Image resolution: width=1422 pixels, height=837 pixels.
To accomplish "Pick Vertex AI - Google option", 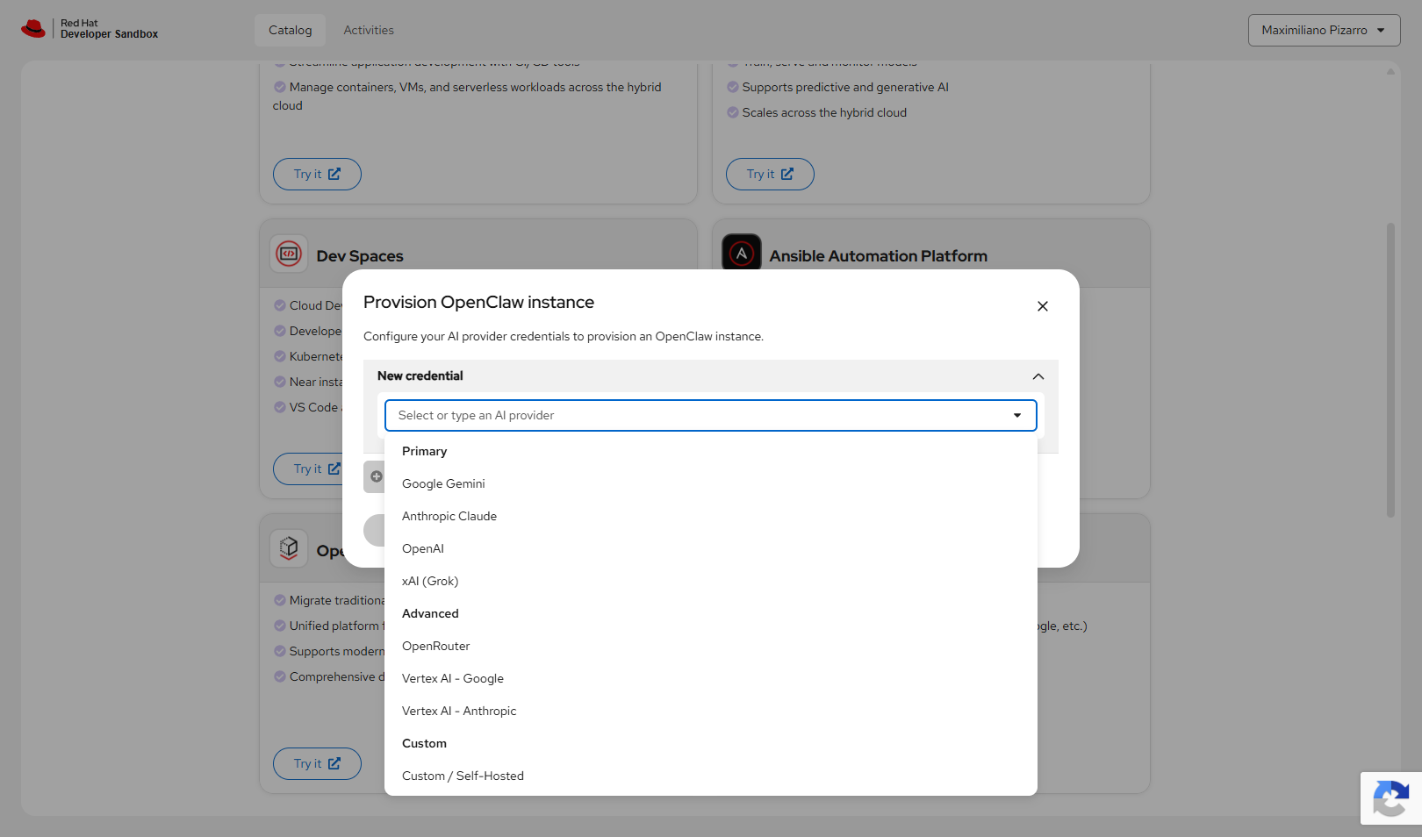I will (x=711, y=678).
